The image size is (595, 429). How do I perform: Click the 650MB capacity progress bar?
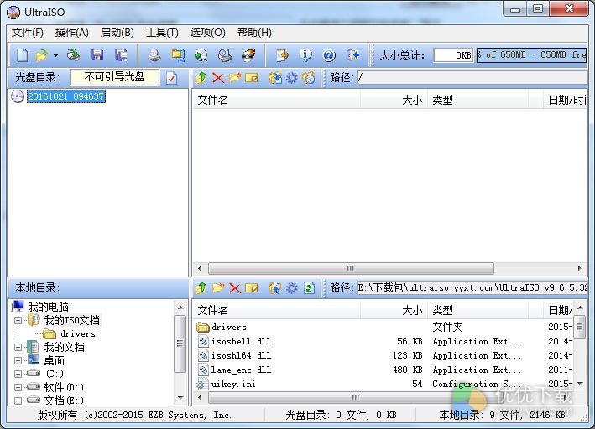tap(531, 55)
